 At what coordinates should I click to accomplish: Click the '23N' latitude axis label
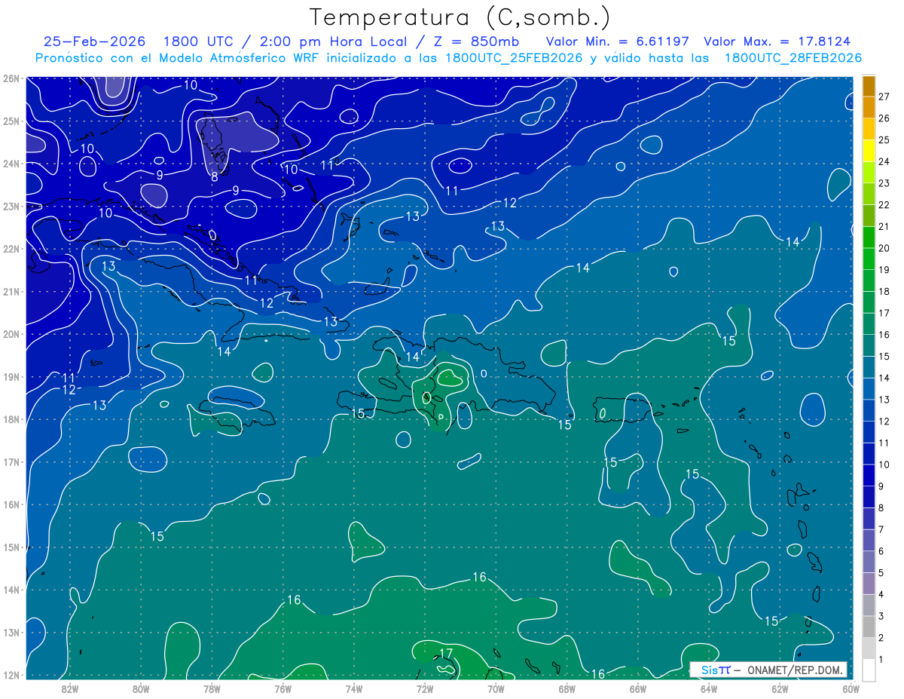tap(11, 206)
